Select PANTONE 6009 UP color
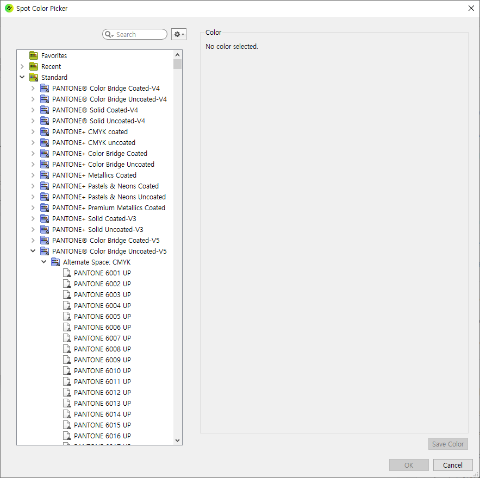 coord(102,360)
